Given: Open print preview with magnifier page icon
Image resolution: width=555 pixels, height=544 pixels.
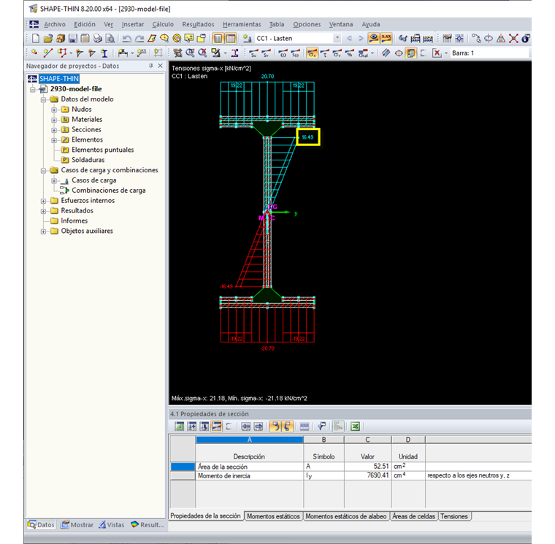Looking at the screenshot, I should pyautogui.click(x=110, y=38).
